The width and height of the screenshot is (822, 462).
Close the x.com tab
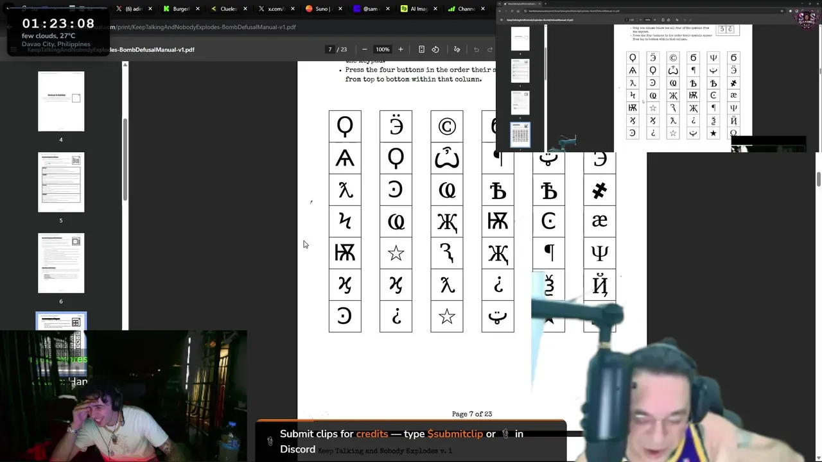click(292, 9)
